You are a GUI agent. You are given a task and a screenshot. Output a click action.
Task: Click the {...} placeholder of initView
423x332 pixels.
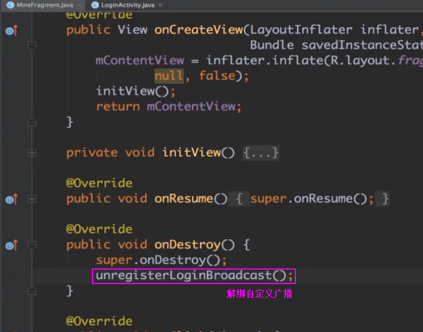261,153
